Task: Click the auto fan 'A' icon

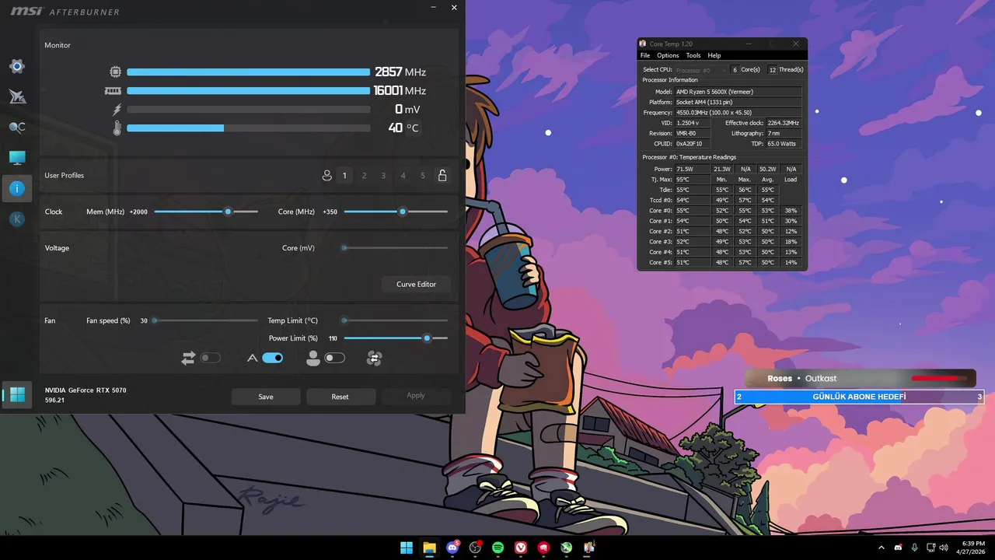Action: click(x=252, y=358)
